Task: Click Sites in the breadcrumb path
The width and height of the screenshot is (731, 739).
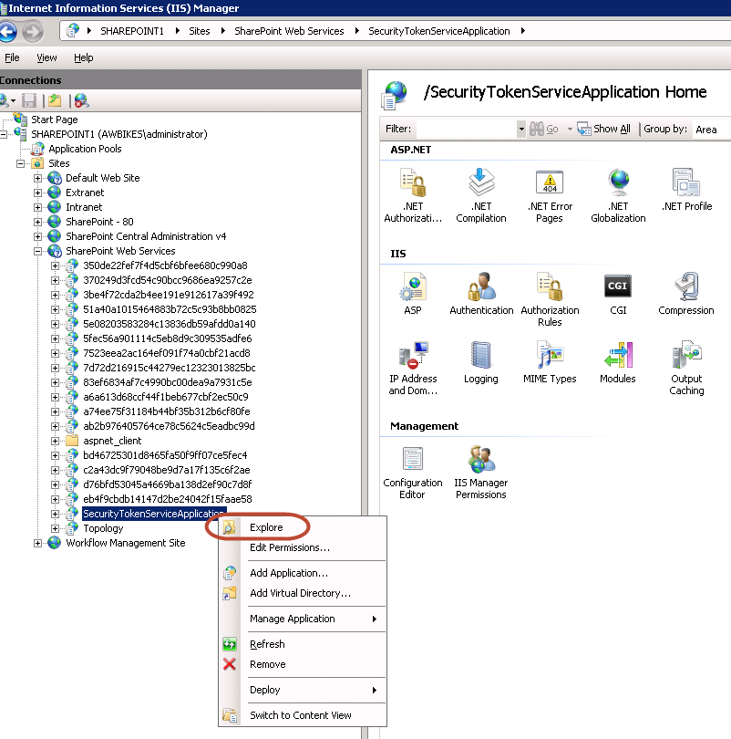Action: [200, 31]
